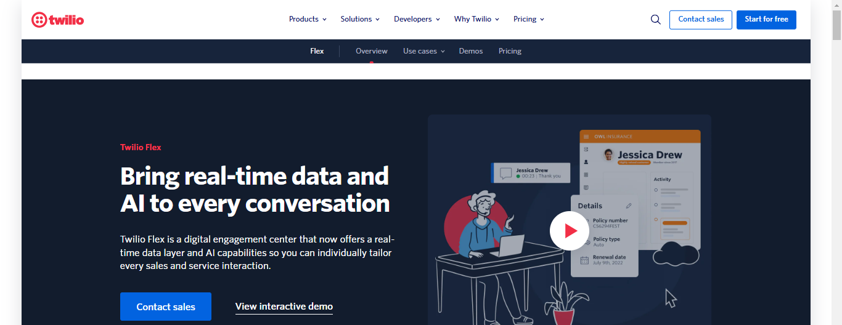This screenshot has width=842, height=325.
Task: Click the pencil edit icon beside Details
Action: (629, 206)
